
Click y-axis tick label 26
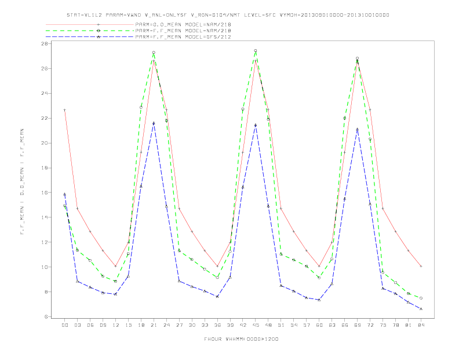pyautogui.click(x=45, y=68)
